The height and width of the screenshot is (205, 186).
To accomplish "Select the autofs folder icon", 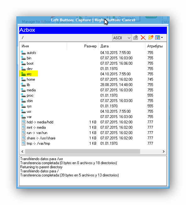I will 23,52.
